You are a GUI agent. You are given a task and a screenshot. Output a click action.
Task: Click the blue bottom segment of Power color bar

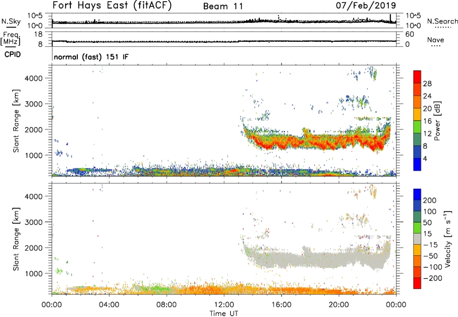coord(417,164)
